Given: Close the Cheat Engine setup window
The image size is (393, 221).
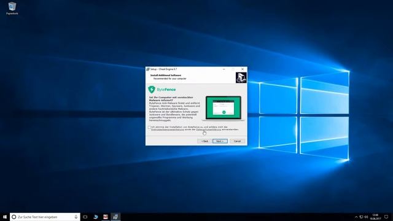Looking at the screenshot, I should tap(243, 69).
